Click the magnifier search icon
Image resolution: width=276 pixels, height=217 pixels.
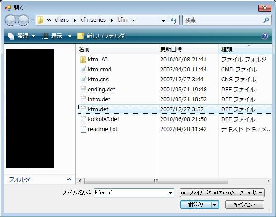pos(266,20)
